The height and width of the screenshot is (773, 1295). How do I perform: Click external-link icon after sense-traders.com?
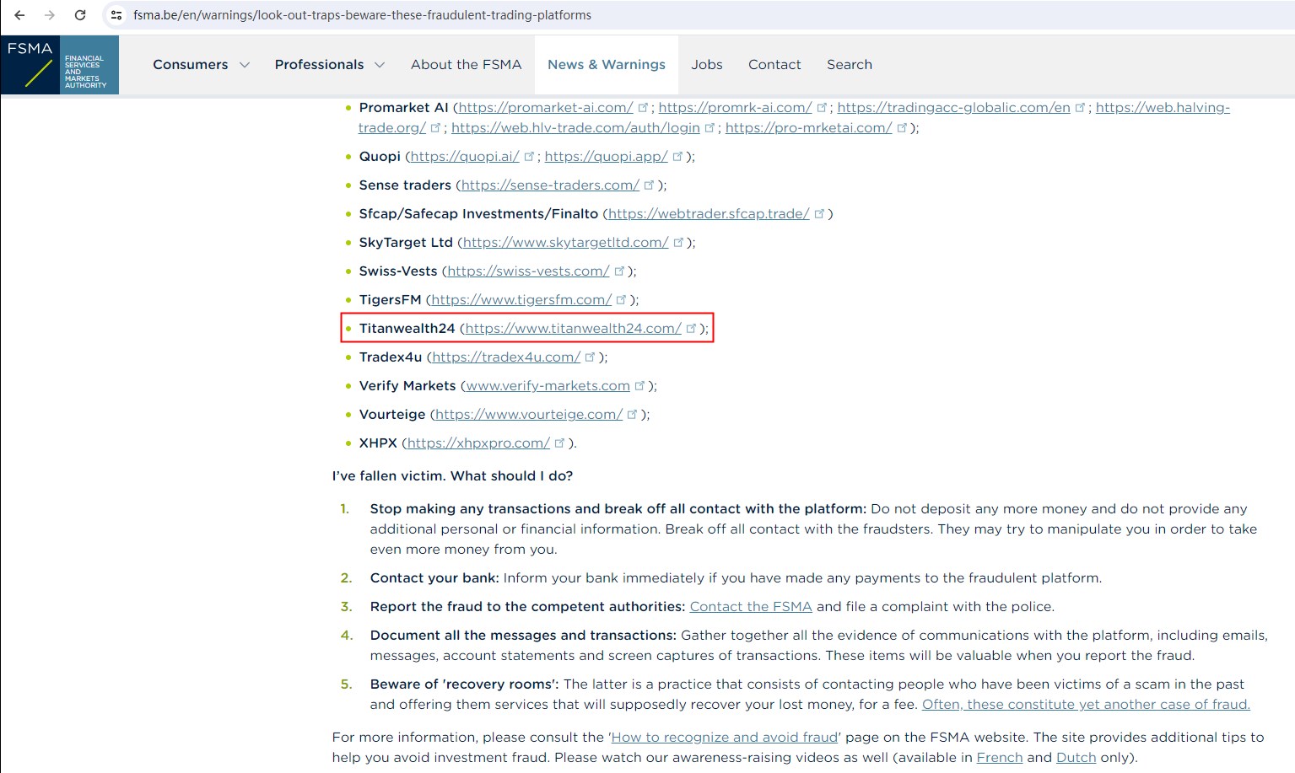(x=649, y=185)
